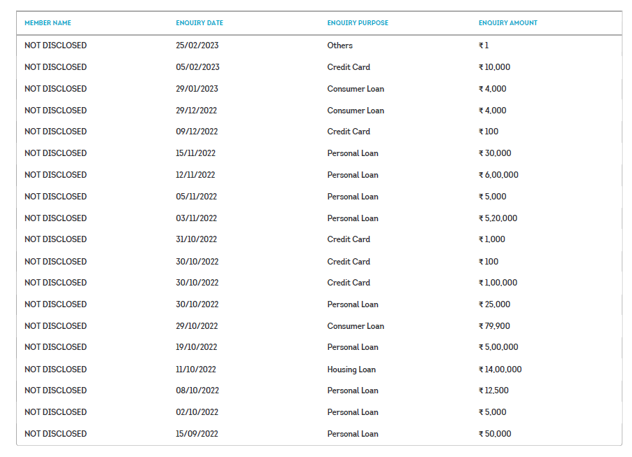Select the Housing Loan purpose cell
Screen dimensions: 632x457
[x=351, y=370]
